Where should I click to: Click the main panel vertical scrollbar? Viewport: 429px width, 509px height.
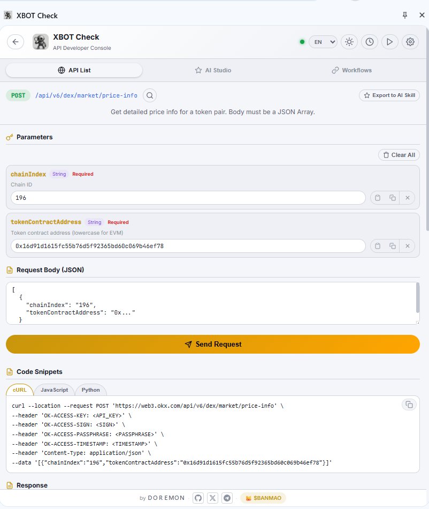pyautogui.click(x=427, y=130)
